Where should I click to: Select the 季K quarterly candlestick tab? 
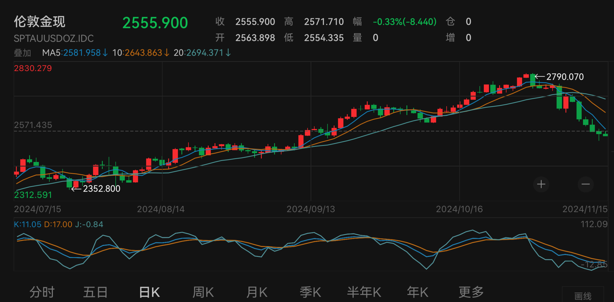(x=311, y=292)
